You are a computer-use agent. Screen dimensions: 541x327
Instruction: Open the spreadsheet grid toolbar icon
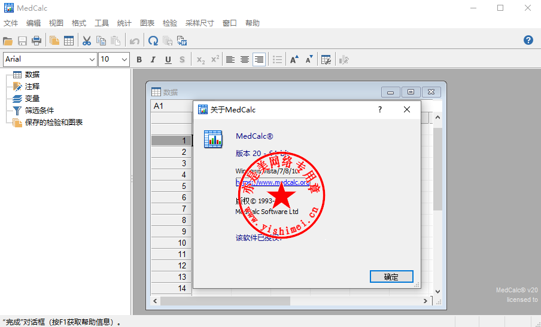point(69,41)
